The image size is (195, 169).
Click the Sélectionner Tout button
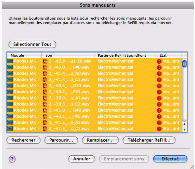pos(32,44)
